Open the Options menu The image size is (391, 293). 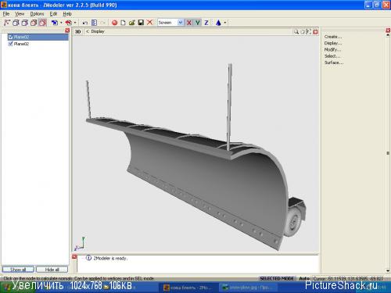[37, 14]
